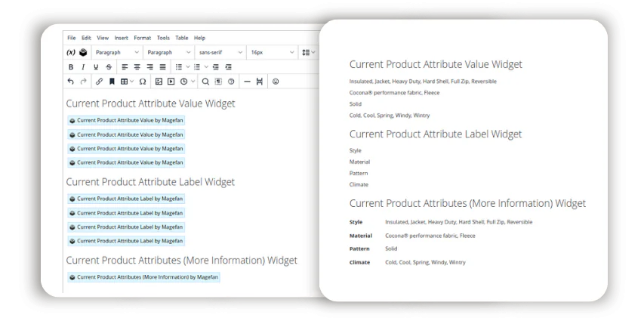
Task: Click bold 'Style' label in More Information table
Action: click(x=356, y=222)
